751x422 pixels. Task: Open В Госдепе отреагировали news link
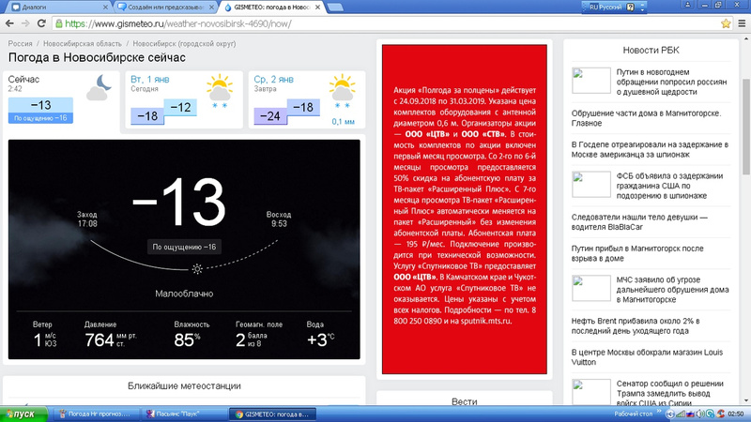(650, 149)
